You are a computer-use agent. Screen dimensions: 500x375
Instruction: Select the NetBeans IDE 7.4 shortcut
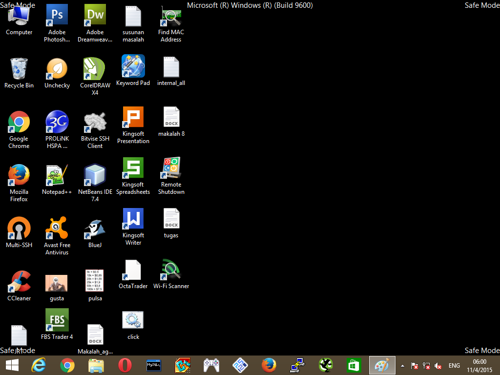(x=95, y=183)
